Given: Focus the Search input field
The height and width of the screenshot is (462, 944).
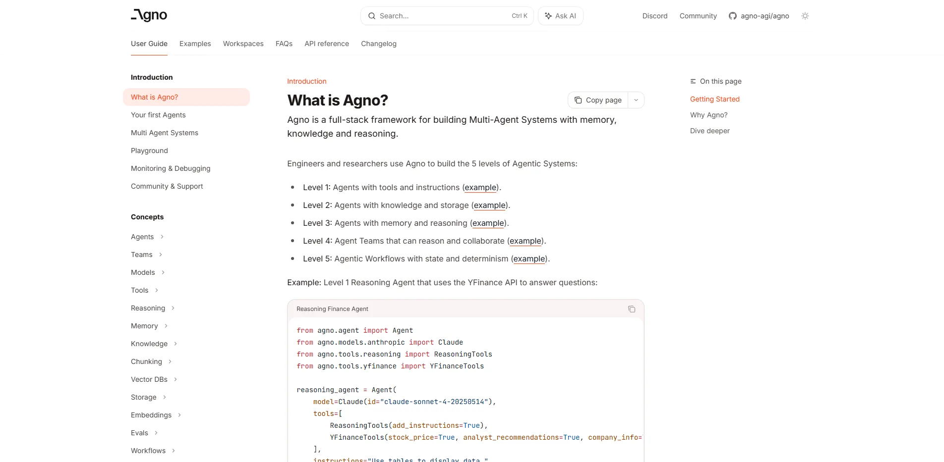Looking at the screenshot, I should coord(447,16).
